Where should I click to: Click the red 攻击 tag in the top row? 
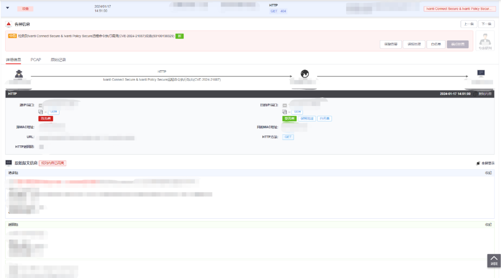pyautogui.click(x=25, y=9)
